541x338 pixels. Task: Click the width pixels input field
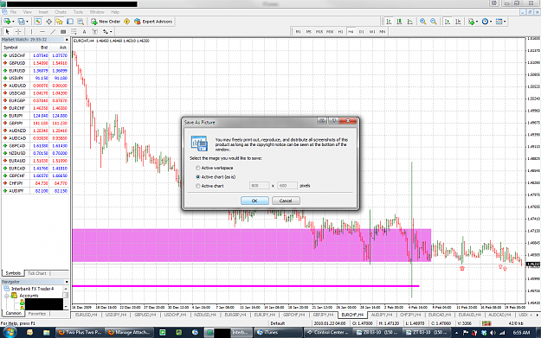pyautogui.click(x=259, y=186)
